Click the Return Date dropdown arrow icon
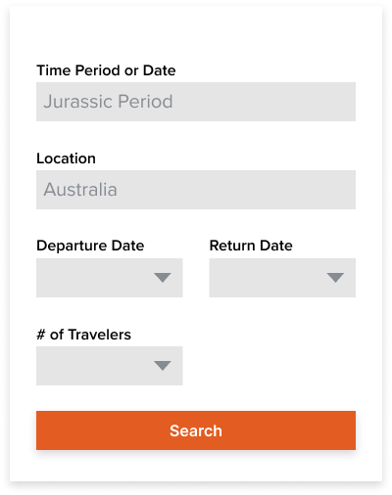 click(335, 278)
